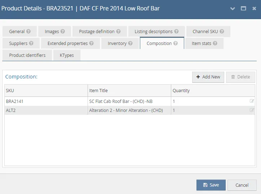Screen dimensions: 261x194
Task: Switch to Product identifiers tab
Action: (x=27, y=55)
